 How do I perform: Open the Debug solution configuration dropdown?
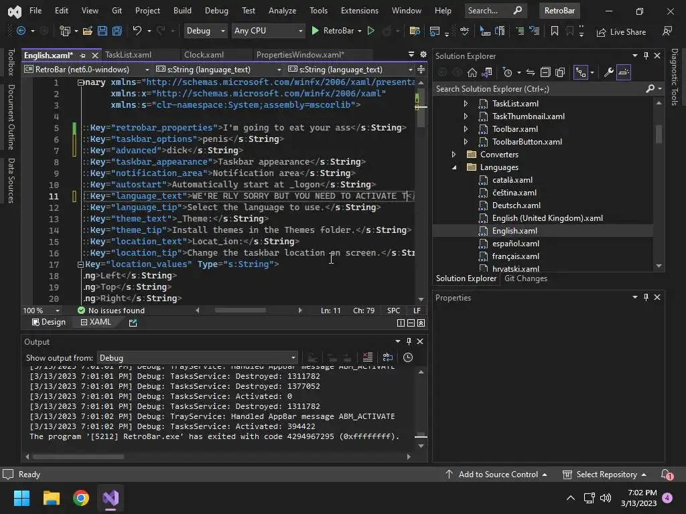point(205,31)
